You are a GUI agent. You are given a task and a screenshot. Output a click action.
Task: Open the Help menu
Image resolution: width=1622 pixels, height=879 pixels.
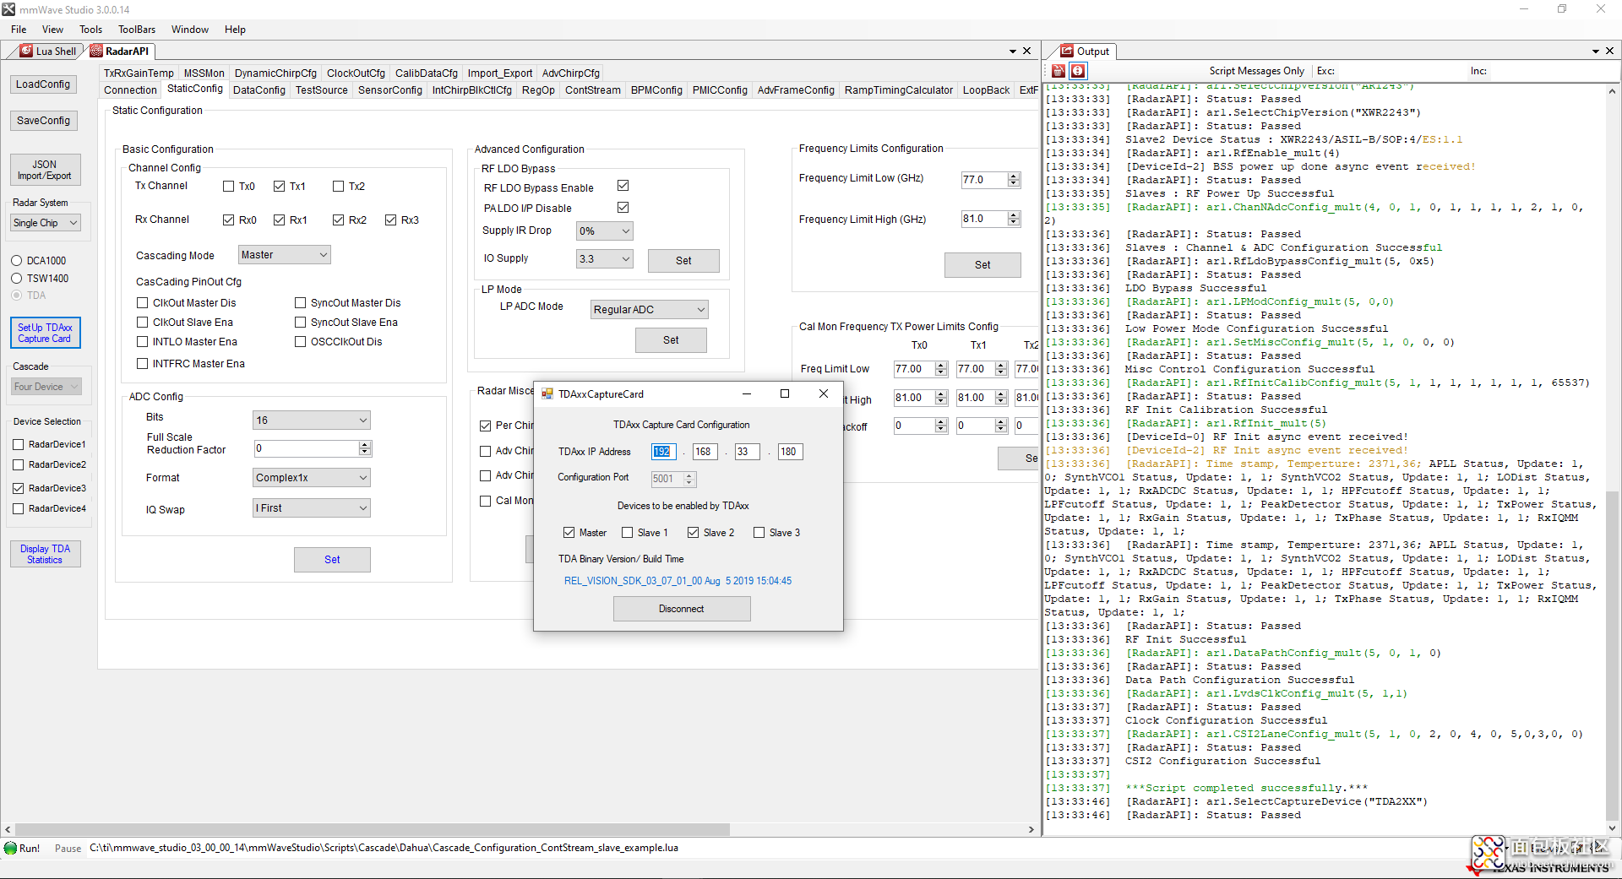[235, 30]
